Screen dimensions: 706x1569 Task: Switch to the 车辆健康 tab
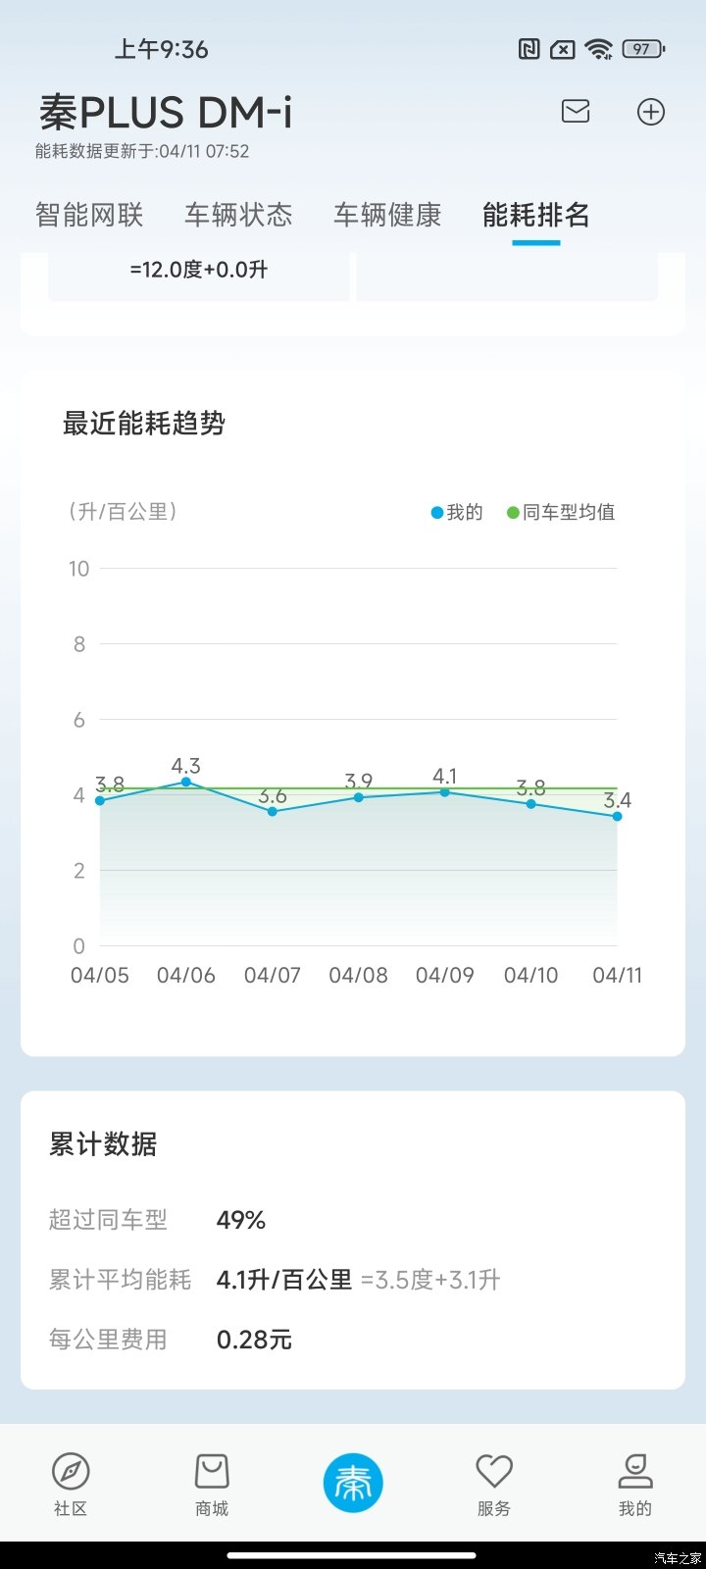pos(387,215)
